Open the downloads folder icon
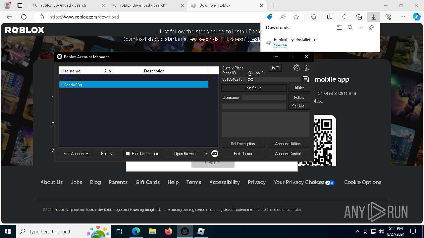This screenshot has width=424, height=238. click(339, 27)
